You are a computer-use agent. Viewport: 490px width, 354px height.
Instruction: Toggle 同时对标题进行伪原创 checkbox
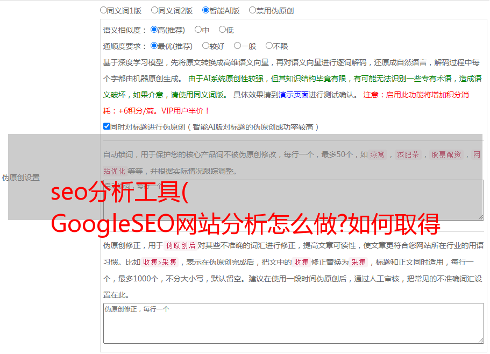click(106, 126)
